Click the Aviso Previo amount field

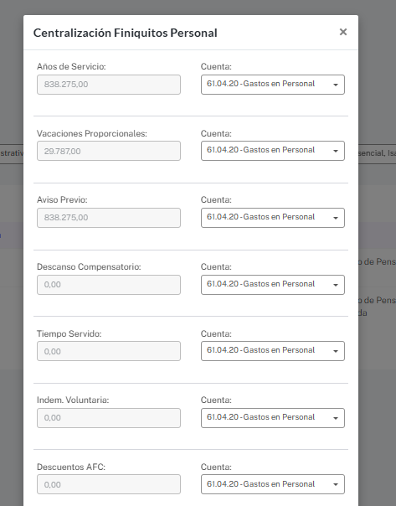point(109,218)
